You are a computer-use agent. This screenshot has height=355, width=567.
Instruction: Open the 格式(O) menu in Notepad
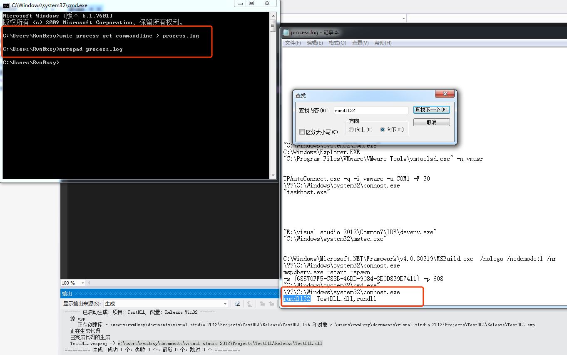[337, 43]
